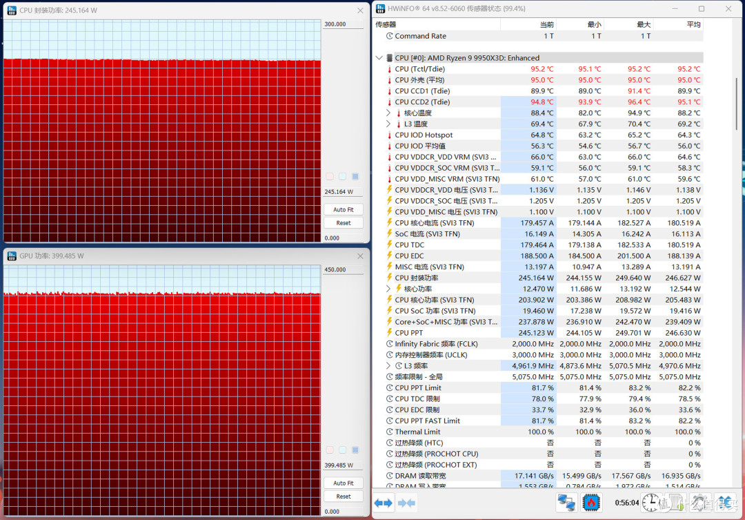
Task: Select the CPU SoC 功率 (SVI3 TFN) row
Action: [x=538, y=311]
